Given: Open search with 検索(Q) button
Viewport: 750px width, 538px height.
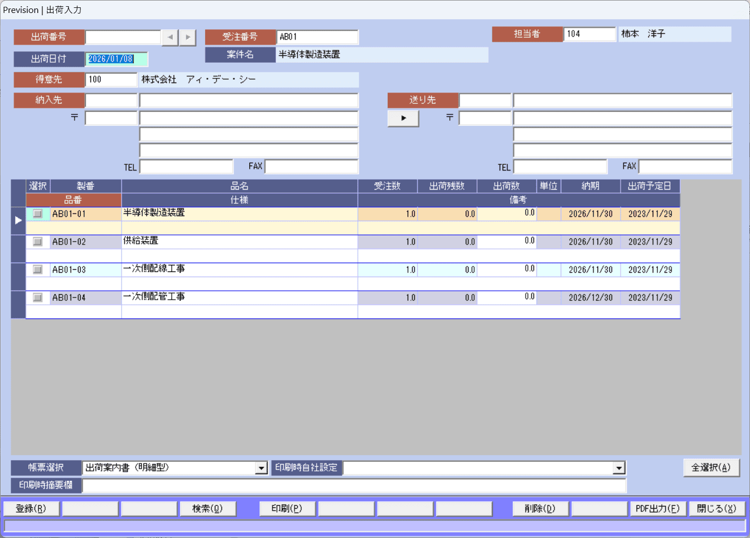Looking at the screenshot, I should 207,509.
